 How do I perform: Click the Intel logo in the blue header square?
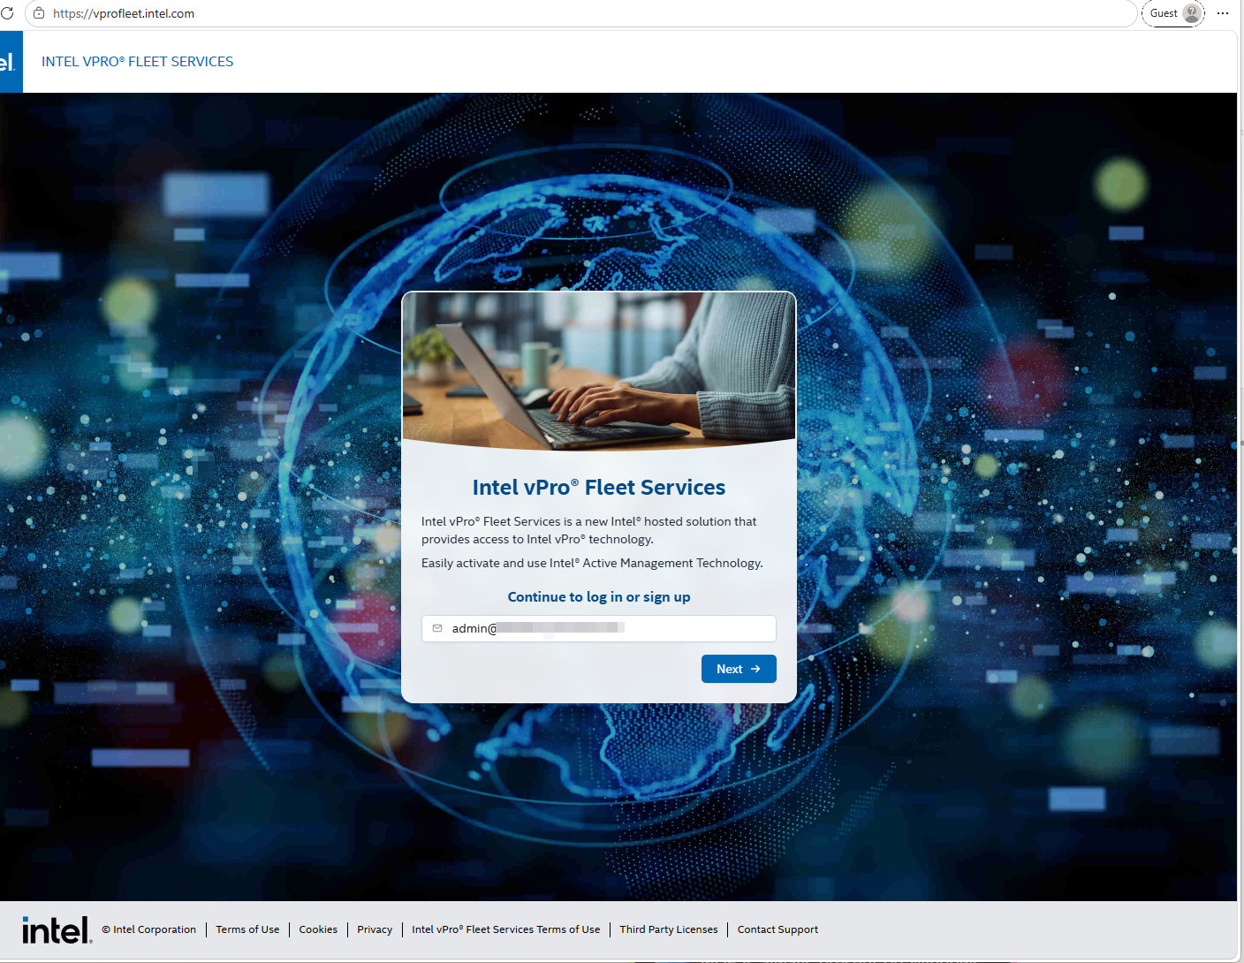point(11,62)
